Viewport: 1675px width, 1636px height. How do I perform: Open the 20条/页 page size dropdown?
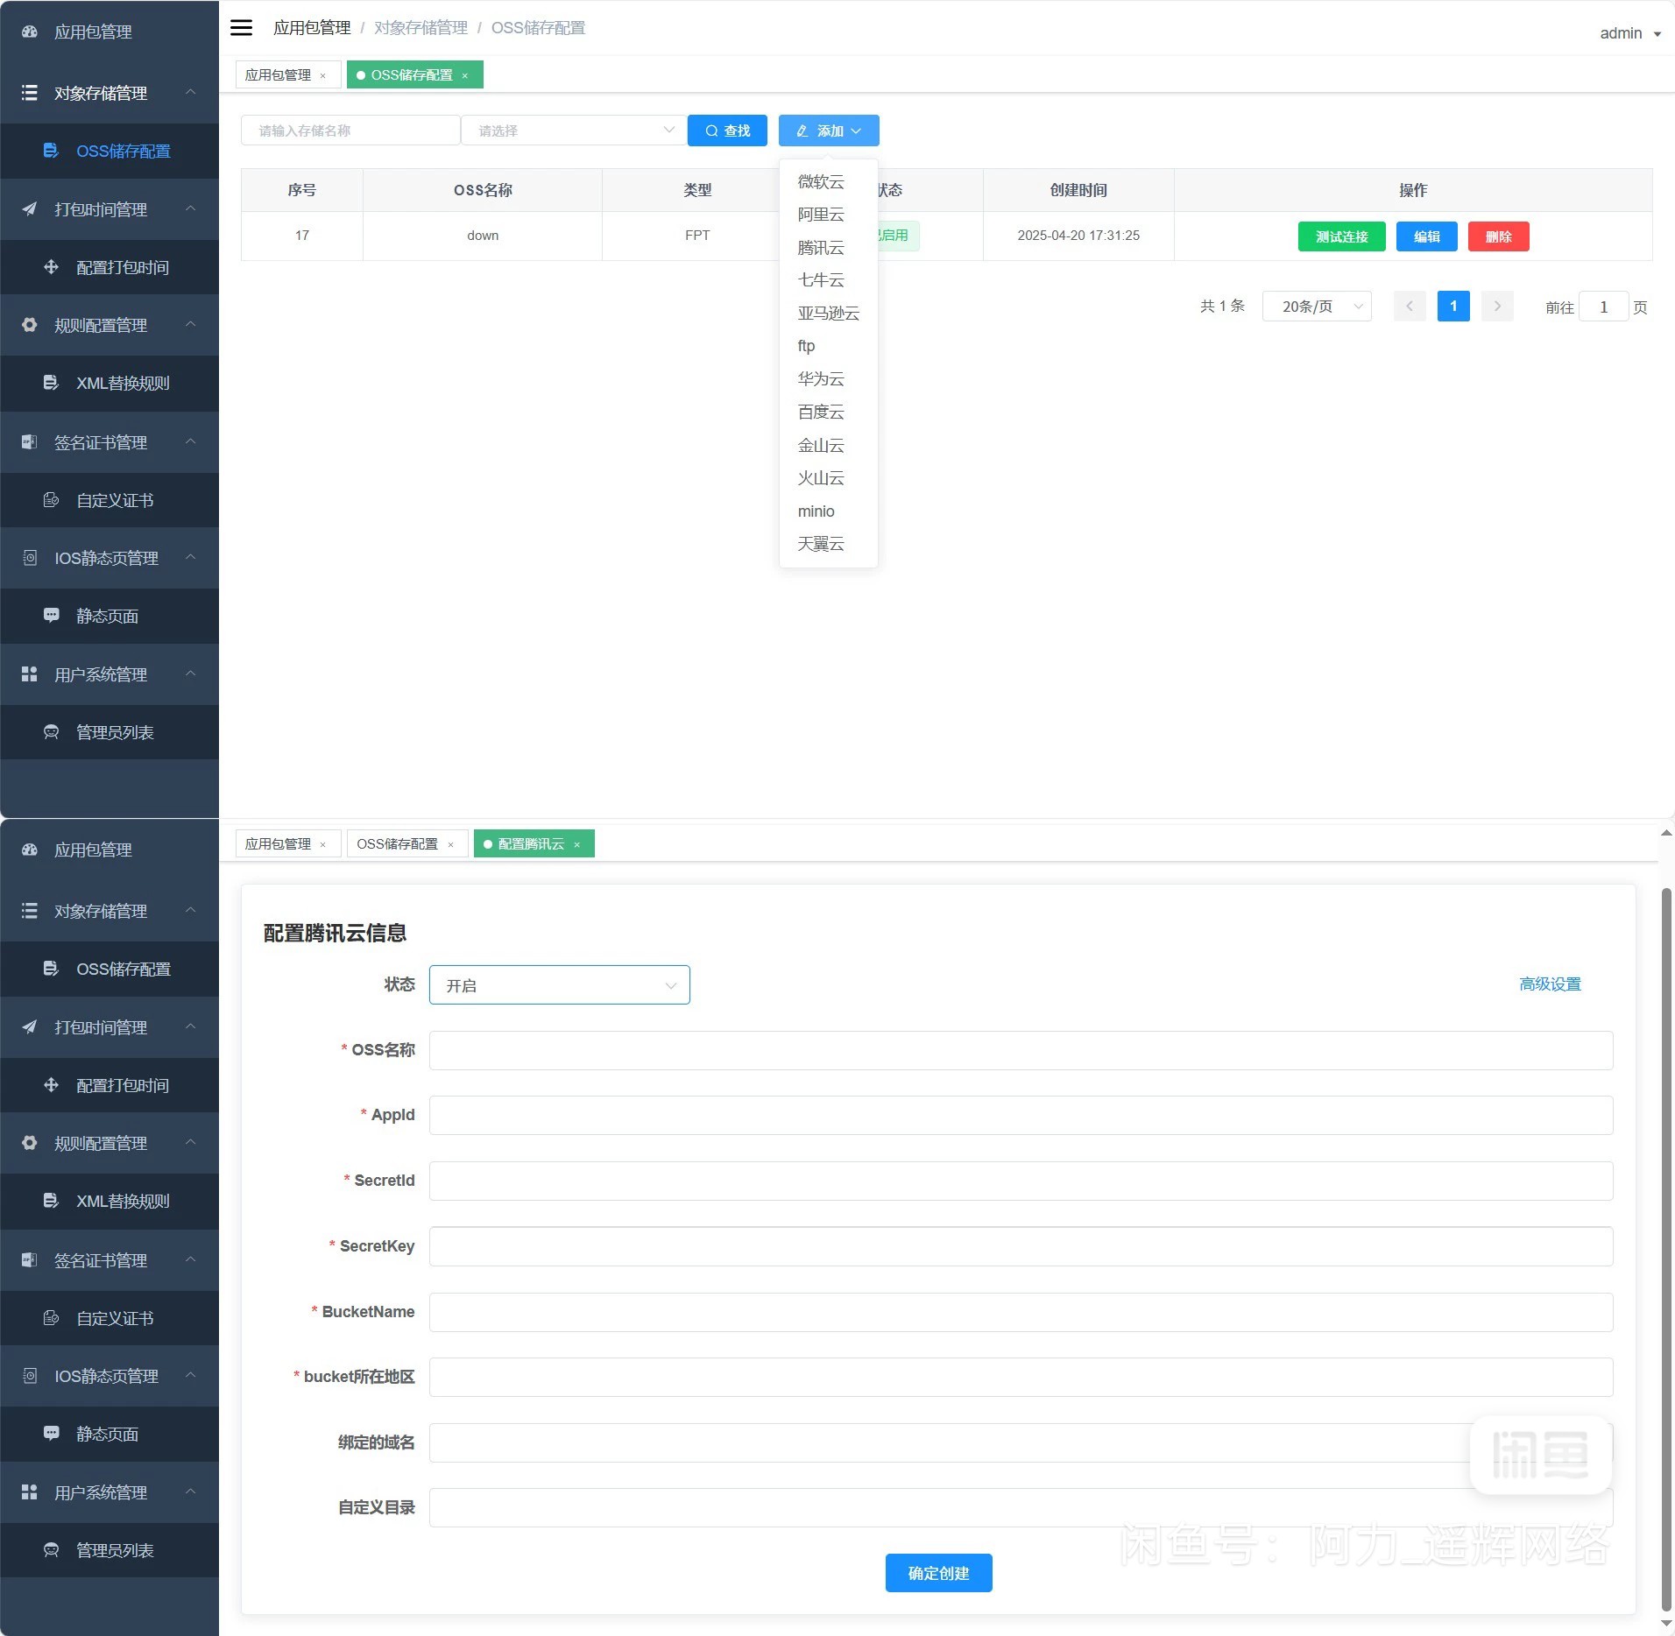(x=1316, y=307)
